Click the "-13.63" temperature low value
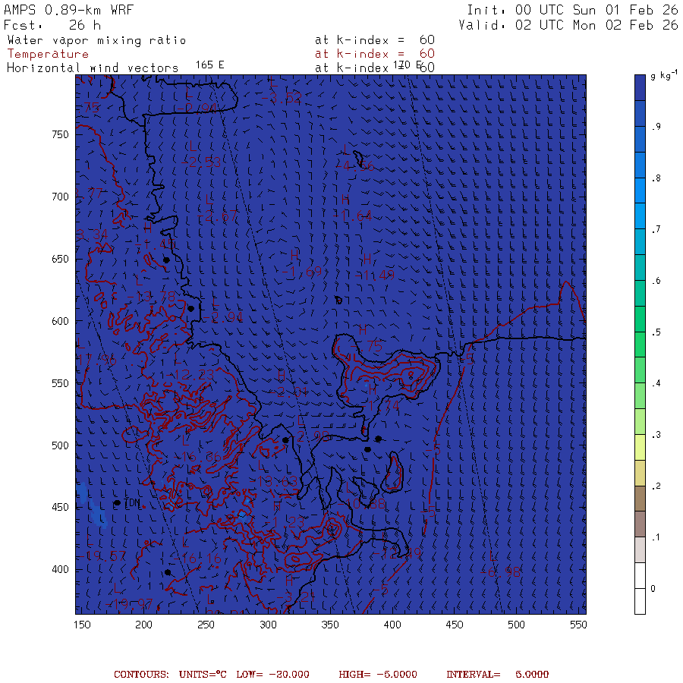 coord(273,482)
